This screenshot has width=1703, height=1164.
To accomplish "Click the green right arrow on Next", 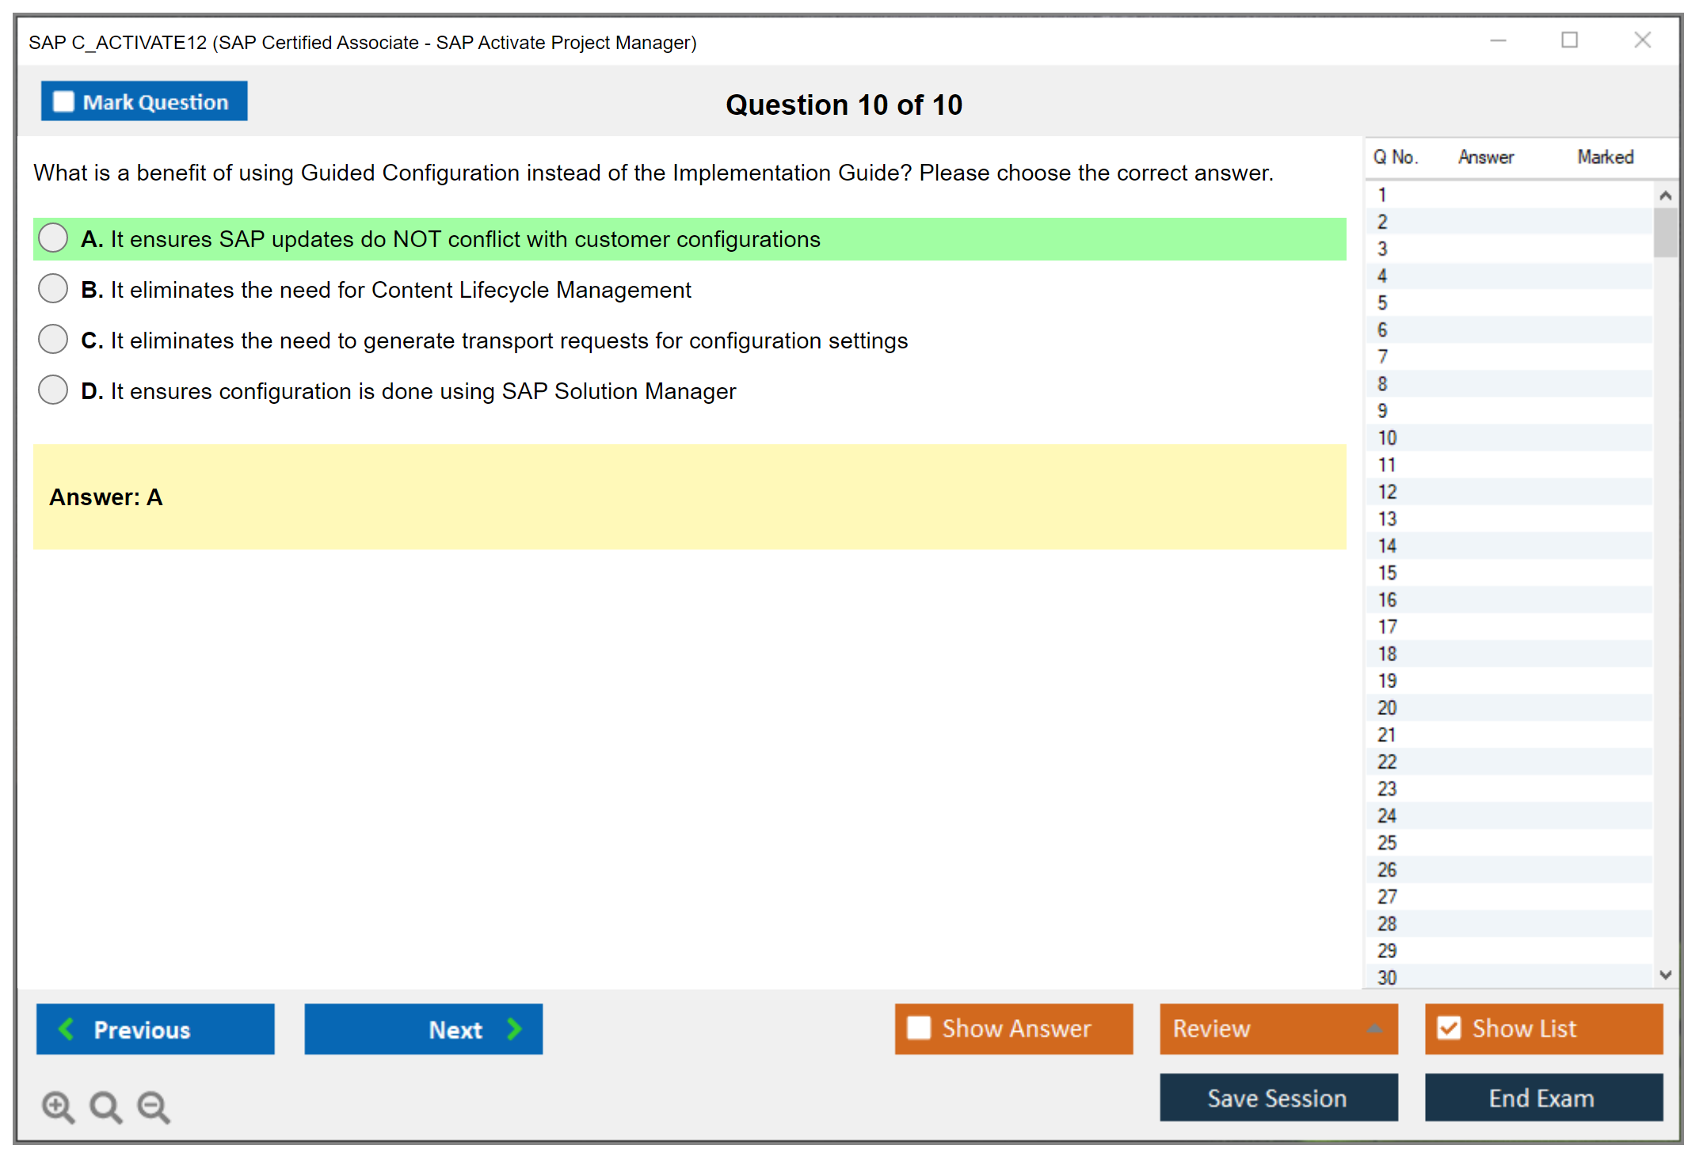I will tap(514, 1029).
